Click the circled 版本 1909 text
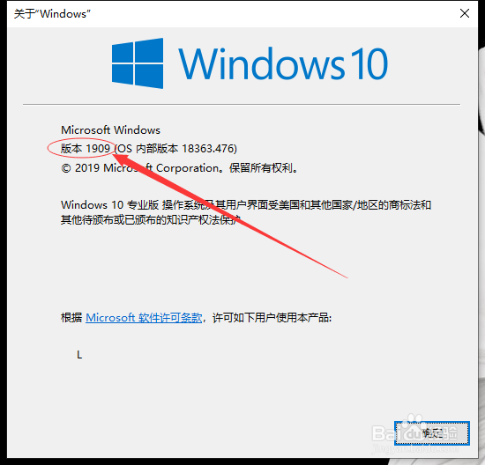 86,149
